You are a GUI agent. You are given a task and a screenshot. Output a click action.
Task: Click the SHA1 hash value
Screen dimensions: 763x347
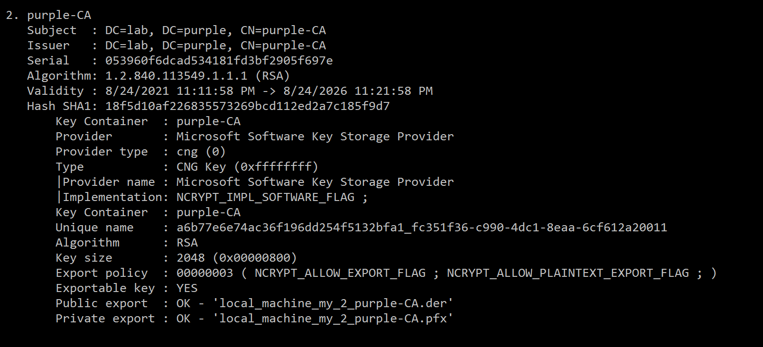point(247,106)
